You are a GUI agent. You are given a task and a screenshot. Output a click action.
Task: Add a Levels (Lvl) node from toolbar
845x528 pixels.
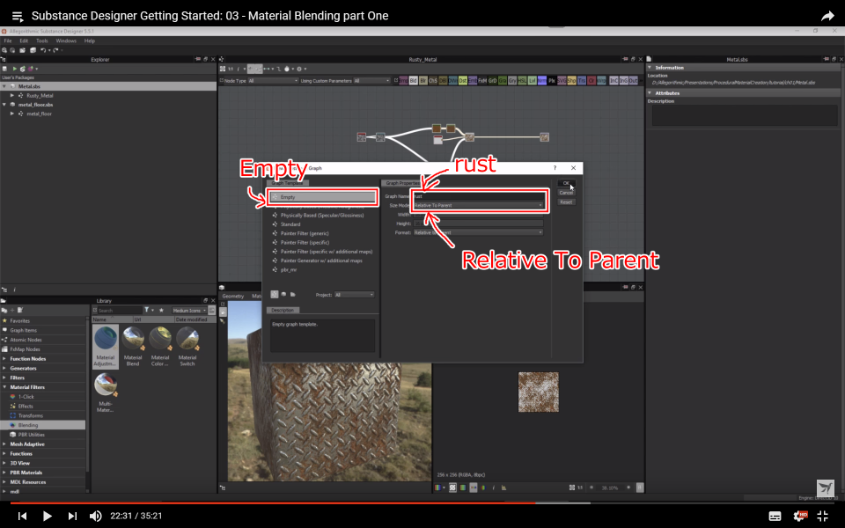coord(533,81)
